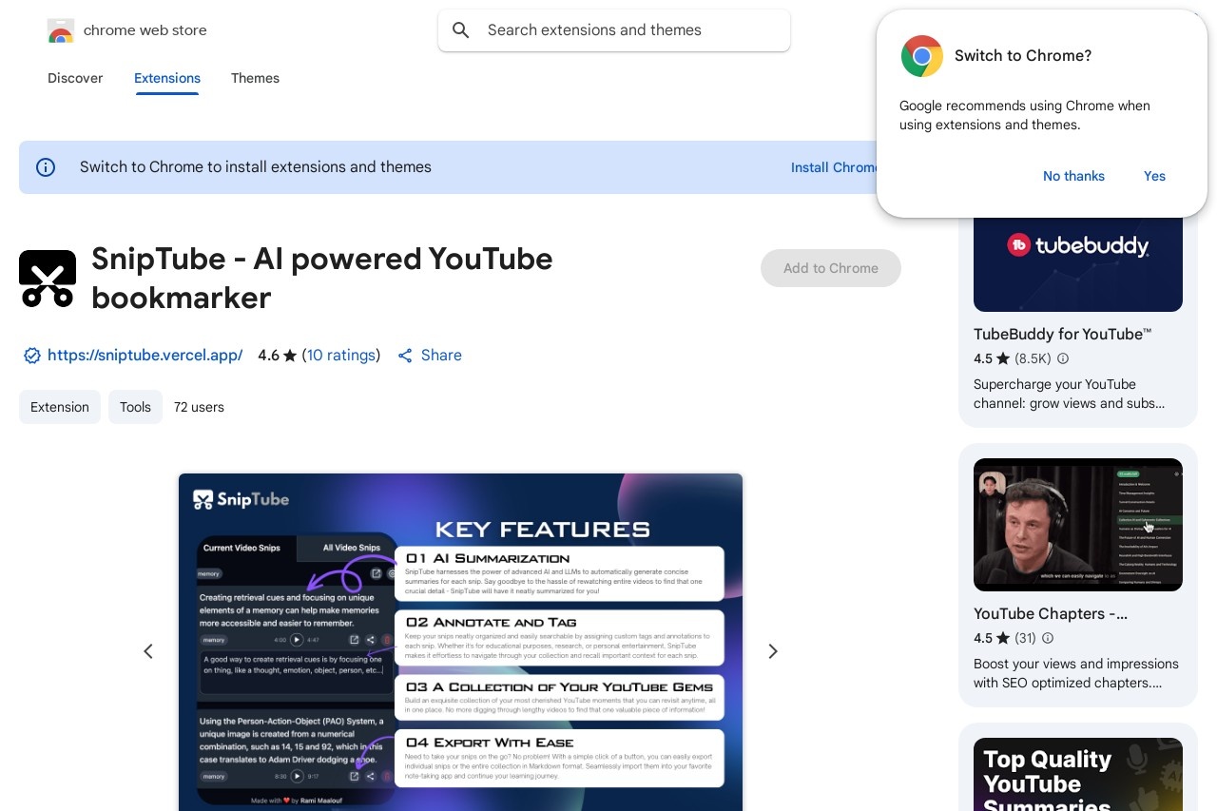
Task: Click TubeBuddy's Supercharge your YouTube description
Action: [1069, 394]
